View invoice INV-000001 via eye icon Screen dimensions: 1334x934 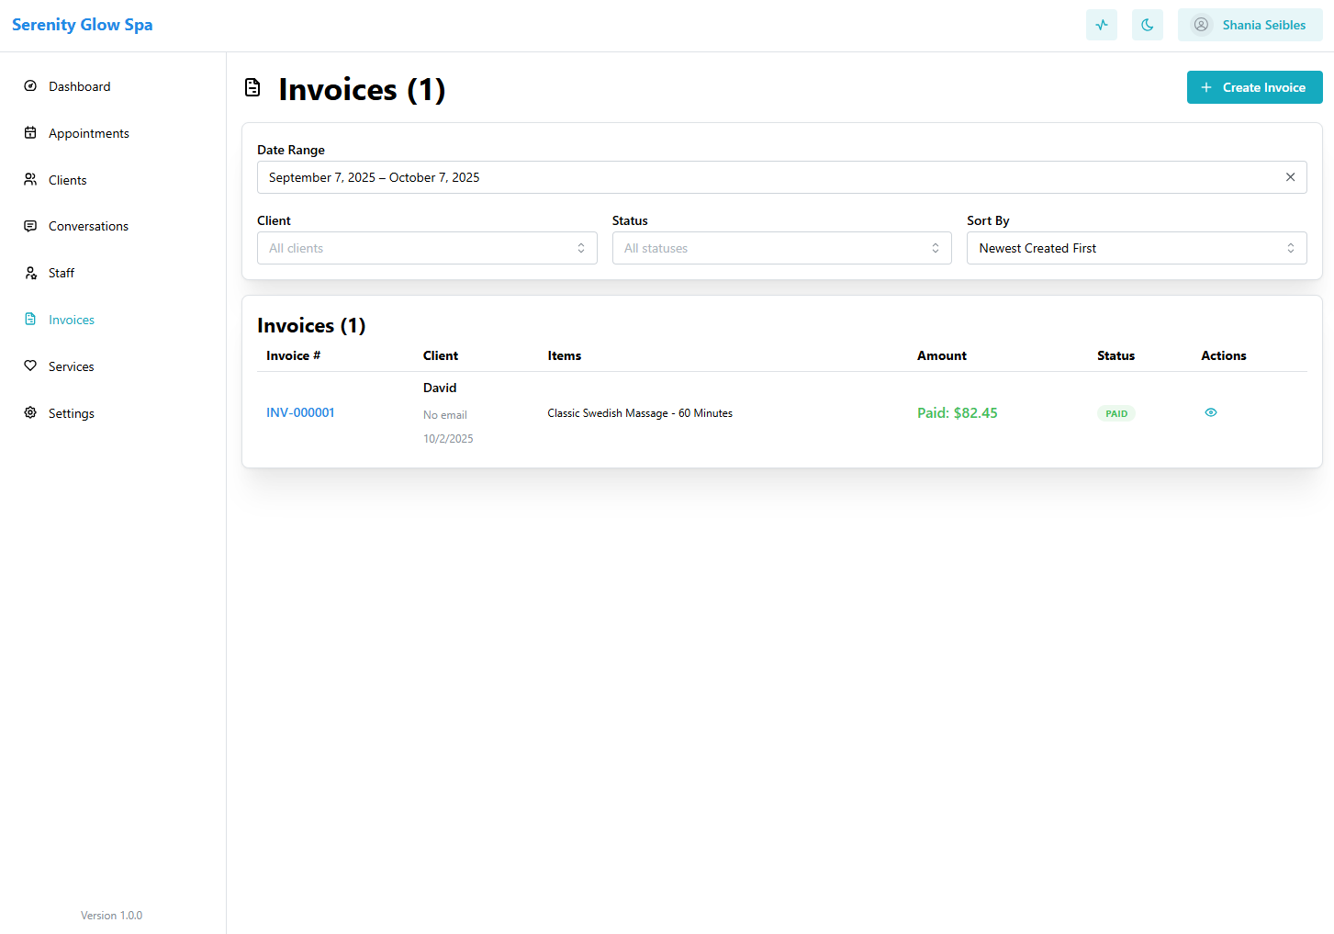tap(1210, 412)
